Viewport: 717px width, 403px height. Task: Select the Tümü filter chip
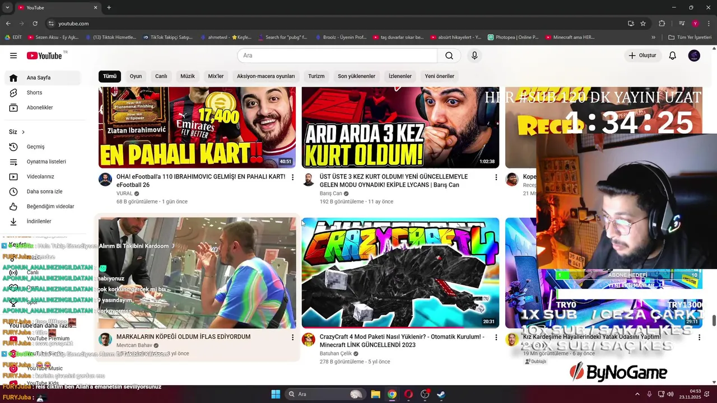pyautogui.click(x=110, y=76)
